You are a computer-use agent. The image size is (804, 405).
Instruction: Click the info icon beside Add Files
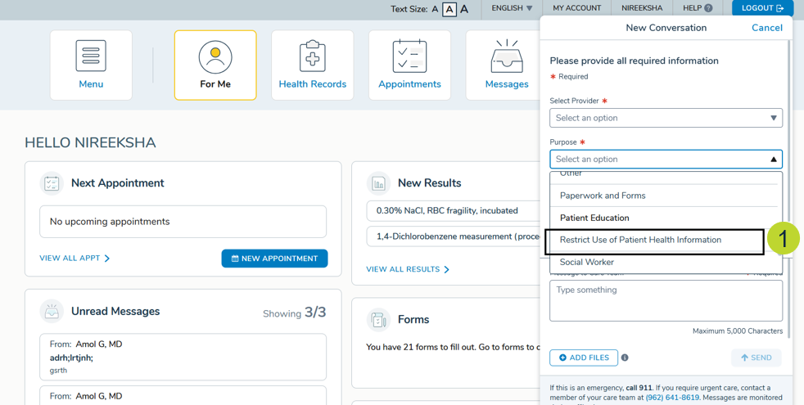pos(625,358)
